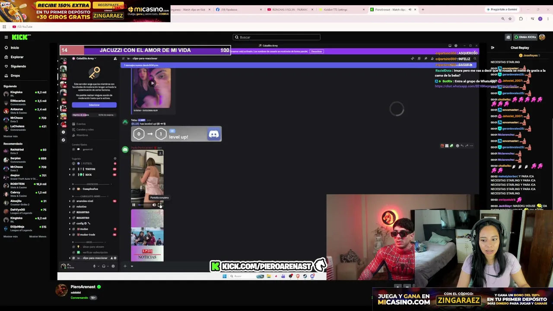Image resolution: width=553 pixels, height=311 pixels.
Task: Open PieroArenast's profile picture
Action: pyautogui.click(x=62, y=291)
